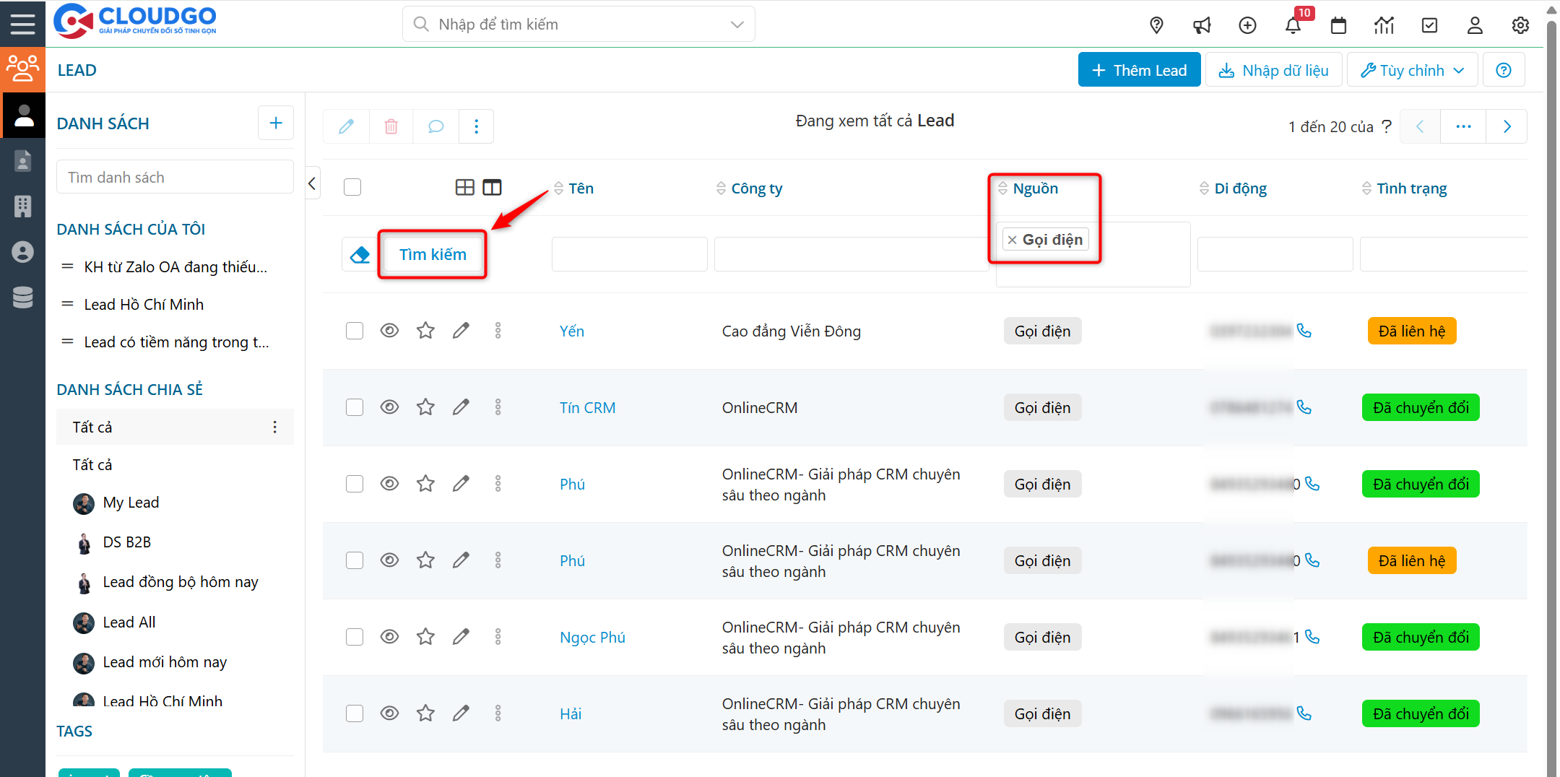Click the eraser clear-filter icon
Image resolution: width=1560 pixels, height=777 pixels.
tap(360, 255)
